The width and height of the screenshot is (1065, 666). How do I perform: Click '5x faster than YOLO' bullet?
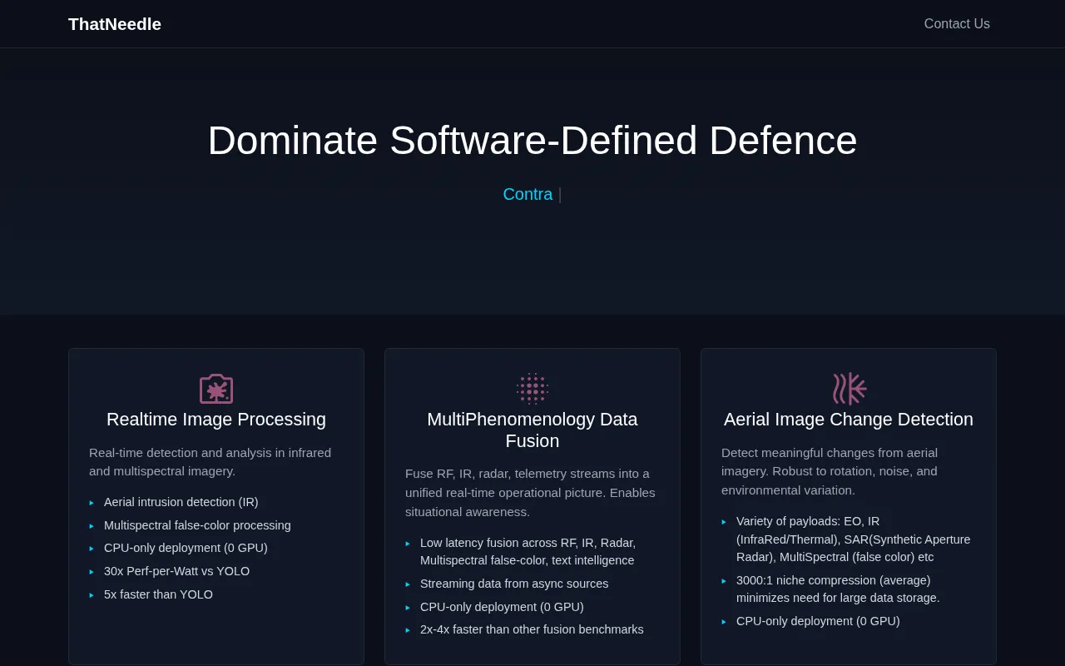[158, 594]
